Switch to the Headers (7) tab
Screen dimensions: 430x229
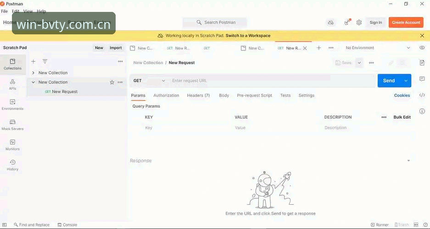click(198, 95)
